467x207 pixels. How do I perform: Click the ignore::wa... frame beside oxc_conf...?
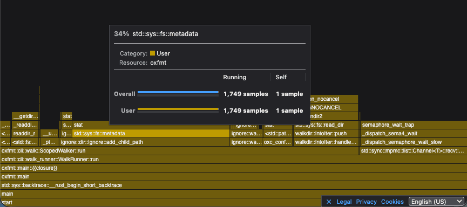[x=246, y=142]
